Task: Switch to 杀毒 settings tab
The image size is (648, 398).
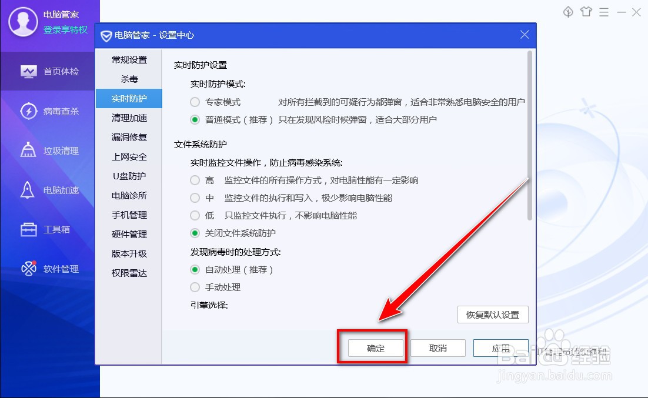Action: [x=129, y=79]
